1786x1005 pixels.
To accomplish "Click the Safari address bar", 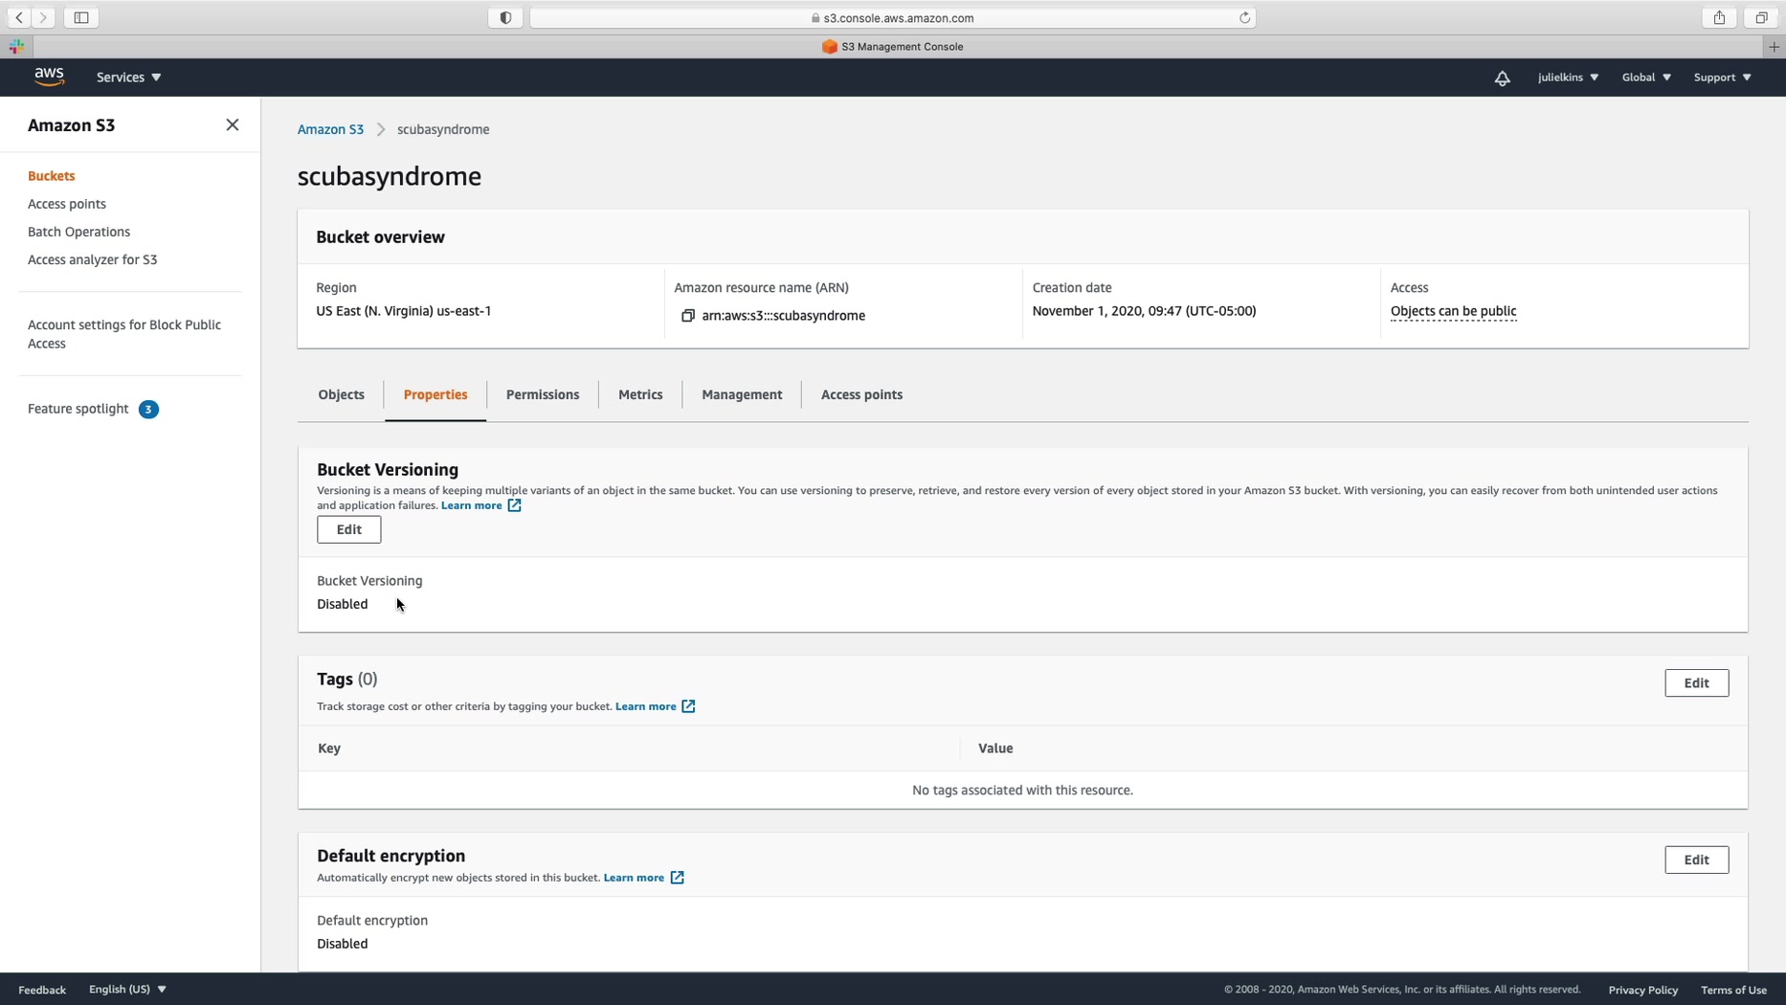I will click(892, 17).
